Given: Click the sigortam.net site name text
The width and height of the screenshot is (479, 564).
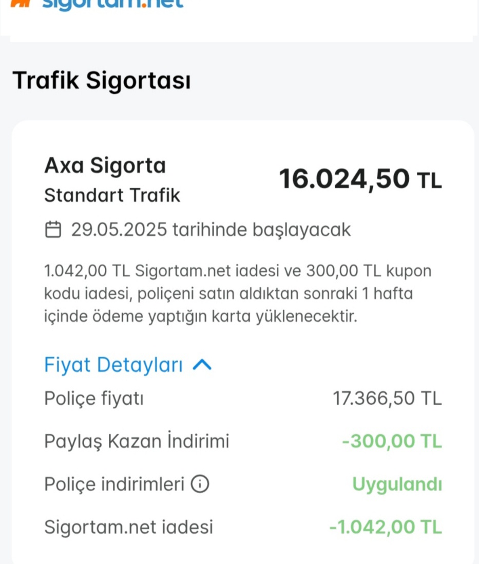Looking at the screenshot, I should pyautogui.click(x=113, y=4).
